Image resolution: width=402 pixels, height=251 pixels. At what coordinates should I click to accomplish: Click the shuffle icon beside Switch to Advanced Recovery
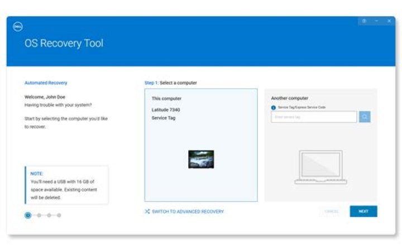tap(147, 211)
